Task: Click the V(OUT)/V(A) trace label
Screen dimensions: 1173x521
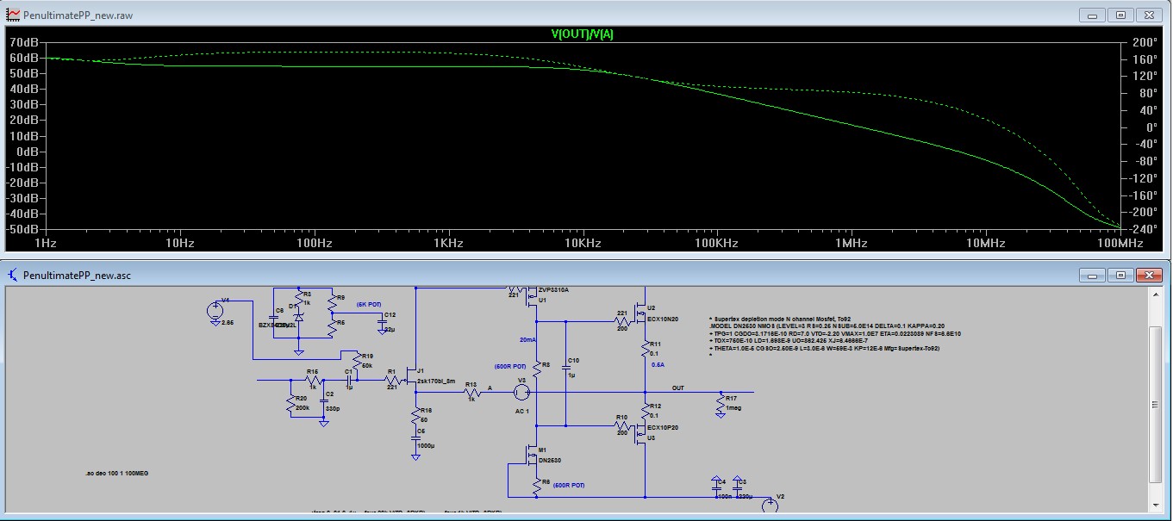Action: (582, 34)
